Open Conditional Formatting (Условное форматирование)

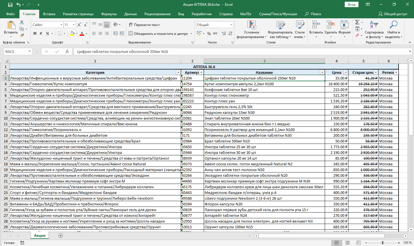(x=251, y=29)
